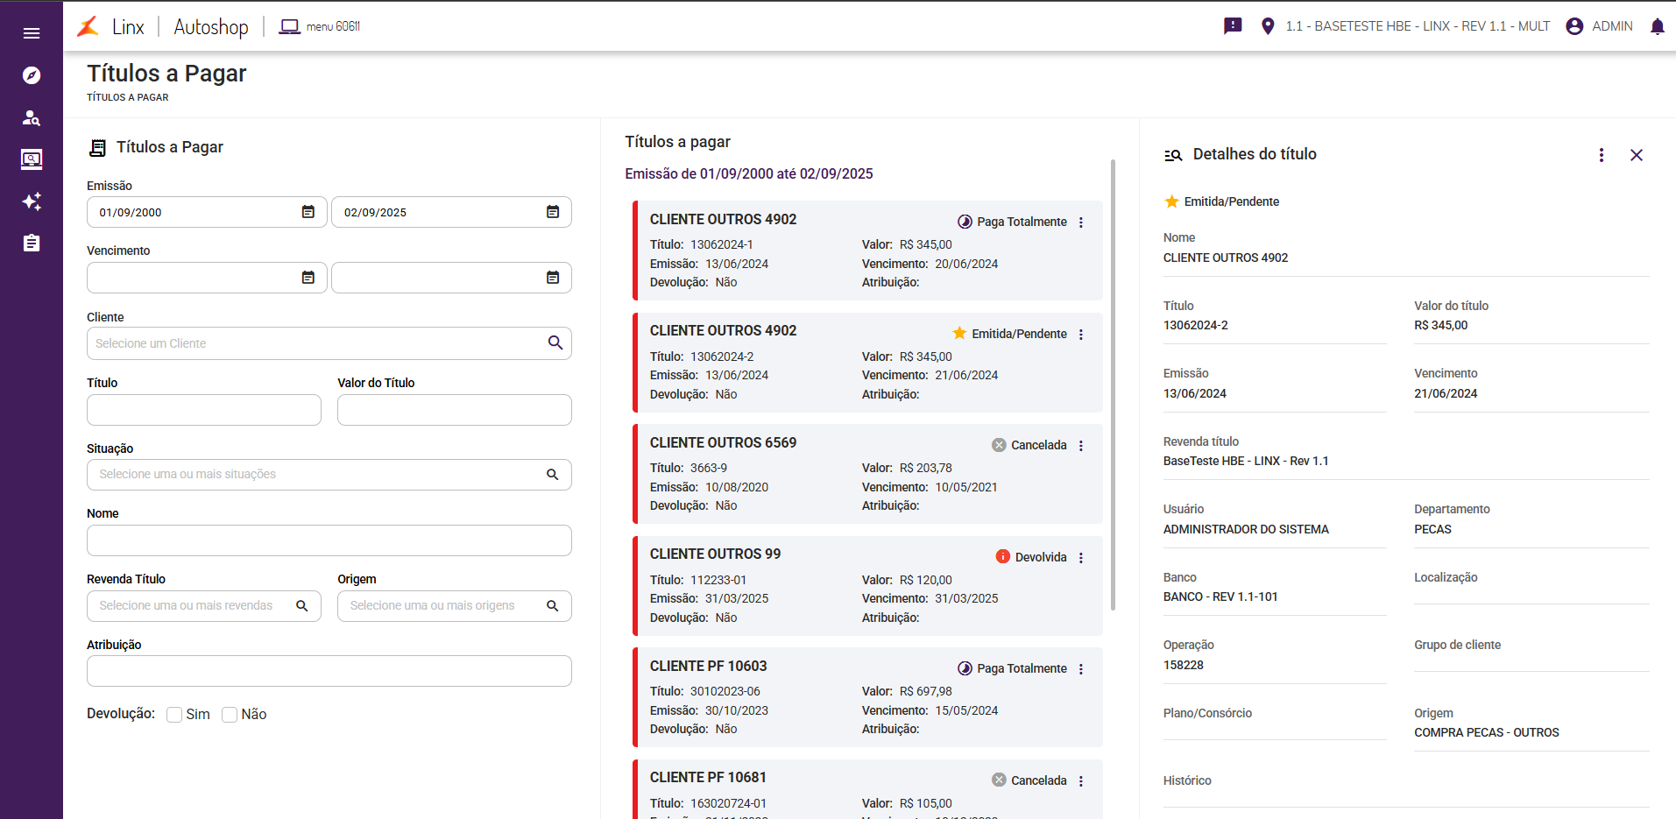
Task: Open the Detalhes do título options menu
Action: (x=1601, y=155)
